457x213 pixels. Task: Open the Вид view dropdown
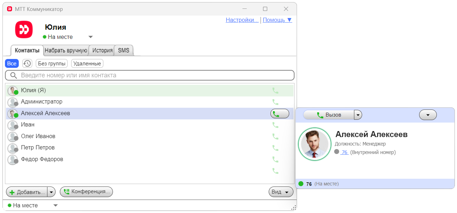(x=281, y=192)
